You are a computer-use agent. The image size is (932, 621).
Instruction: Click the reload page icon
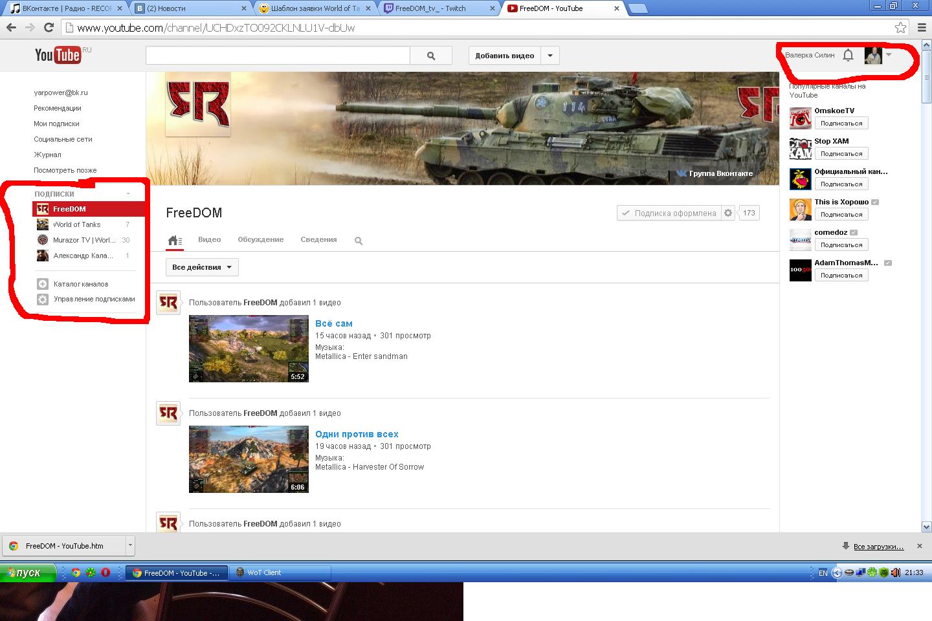click(x=49, y=28)
